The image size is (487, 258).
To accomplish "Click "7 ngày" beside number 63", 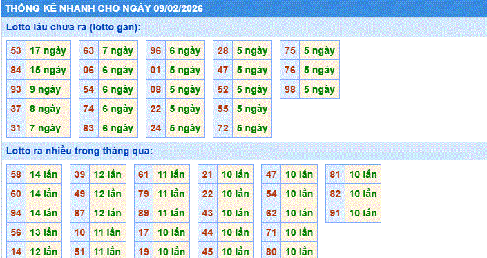I will [118, 50].
